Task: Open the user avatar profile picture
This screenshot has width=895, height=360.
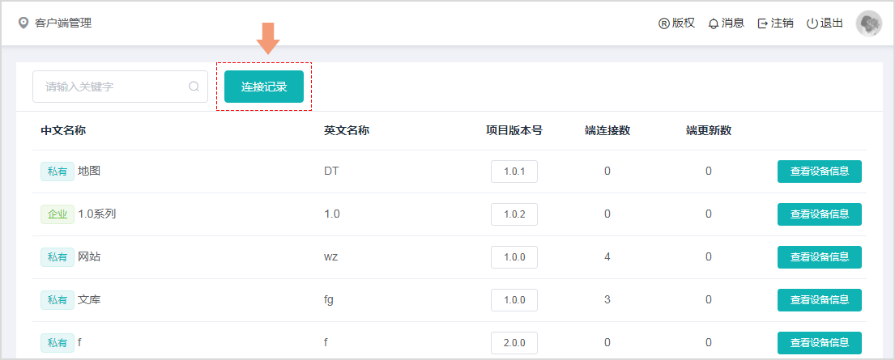Action: (x=869, y=23)
